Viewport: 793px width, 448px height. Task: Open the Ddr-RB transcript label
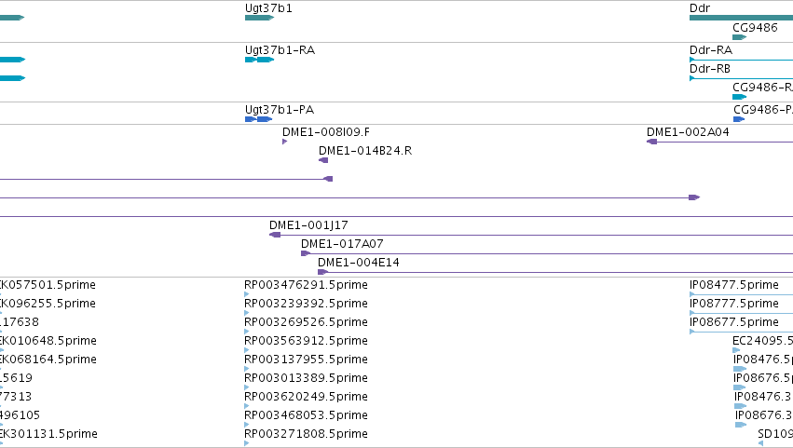tap(709, 69)
